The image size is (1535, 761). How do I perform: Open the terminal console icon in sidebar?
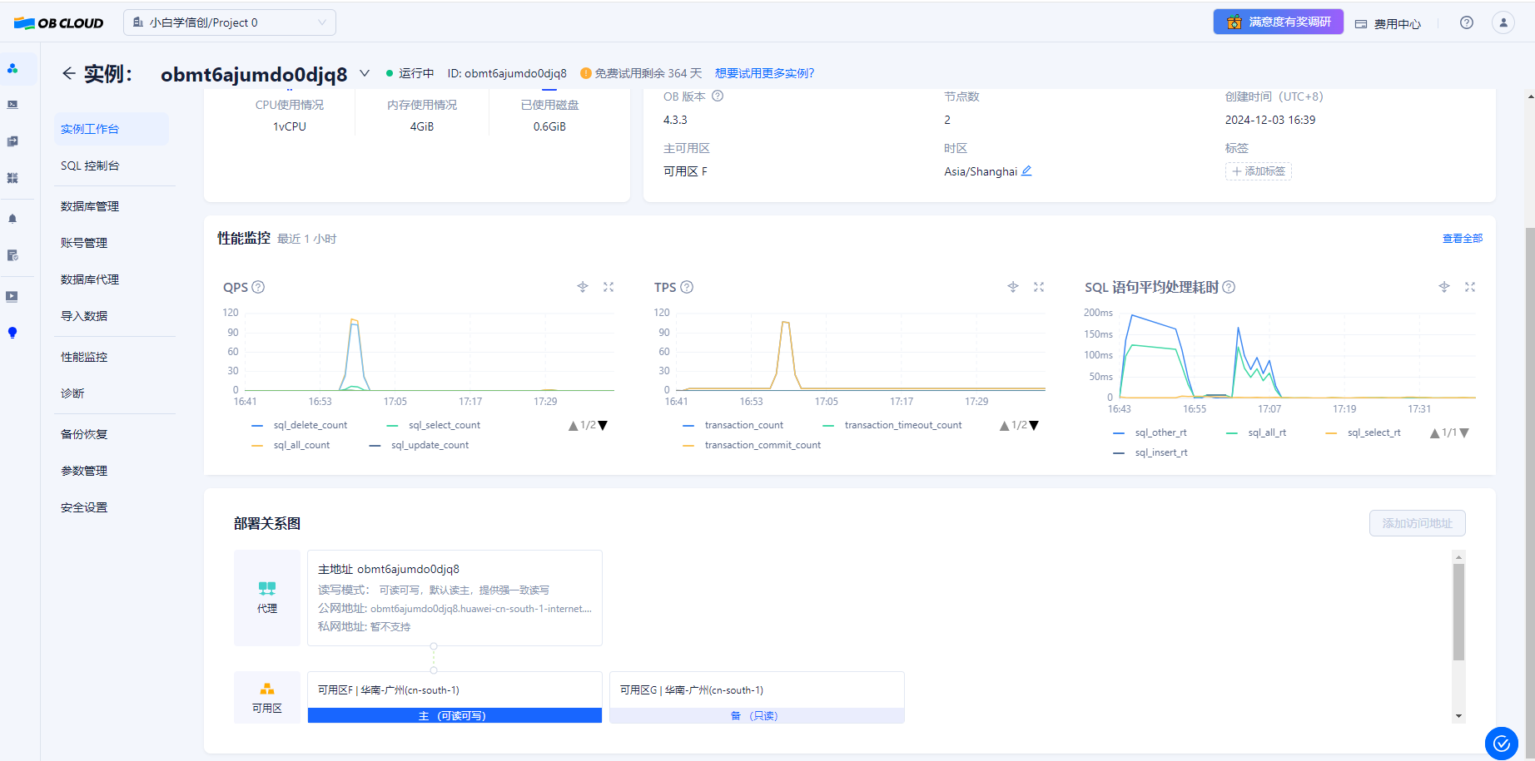pyautogui.click(x=12, y=105)
